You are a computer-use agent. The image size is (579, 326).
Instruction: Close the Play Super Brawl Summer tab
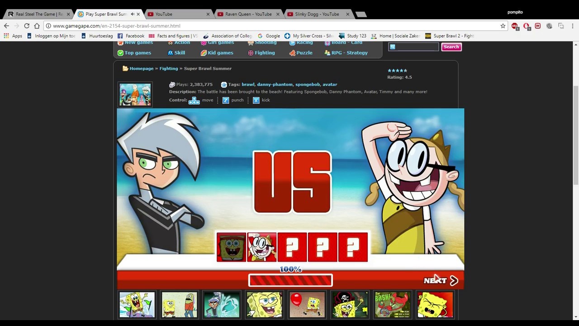(138, 14)
